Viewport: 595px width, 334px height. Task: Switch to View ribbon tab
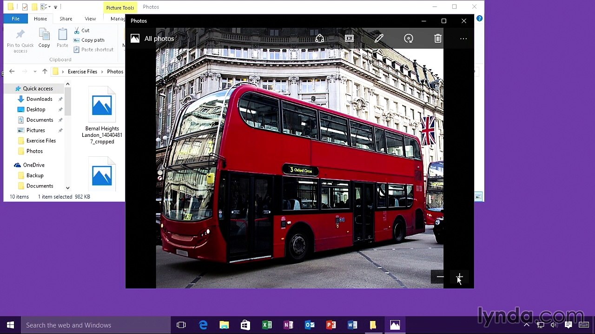point(90,19)
